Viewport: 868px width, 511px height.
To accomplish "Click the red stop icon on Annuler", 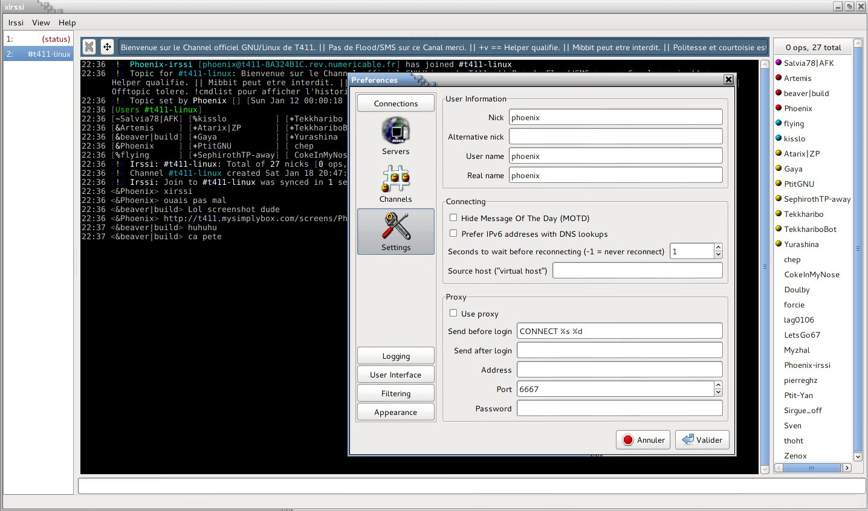I will [x=628, y=440].
